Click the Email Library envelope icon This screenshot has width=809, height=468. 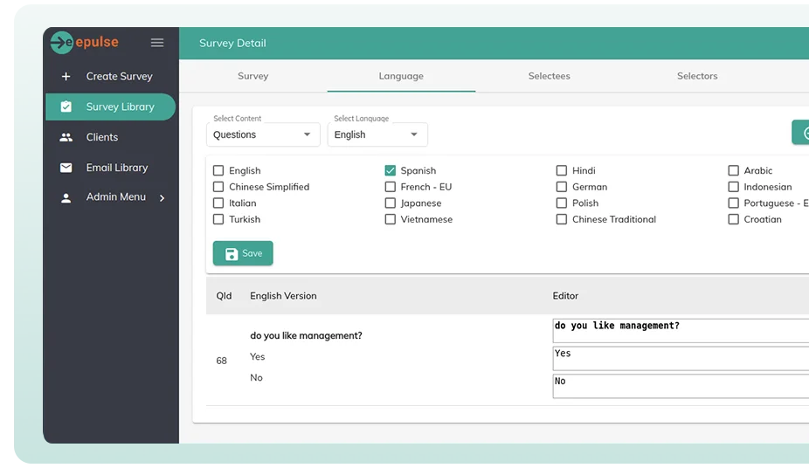click(66, 168)
